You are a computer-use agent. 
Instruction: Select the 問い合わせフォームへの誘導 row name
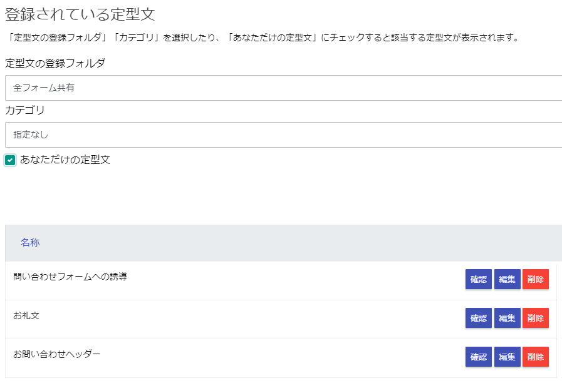(x=70, y=277)
